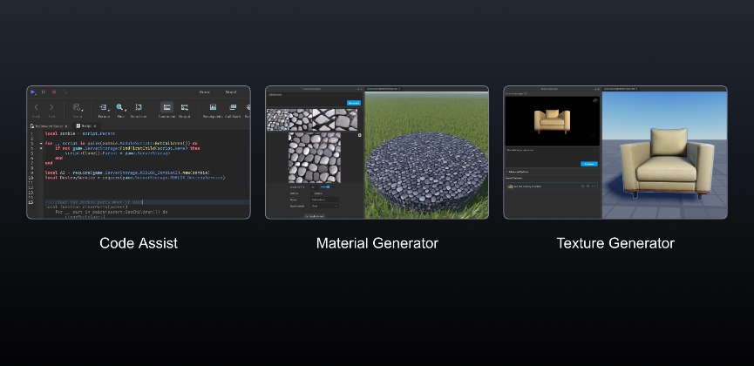
Task: Open the Breakpoints icon
Action: point(213,107)
